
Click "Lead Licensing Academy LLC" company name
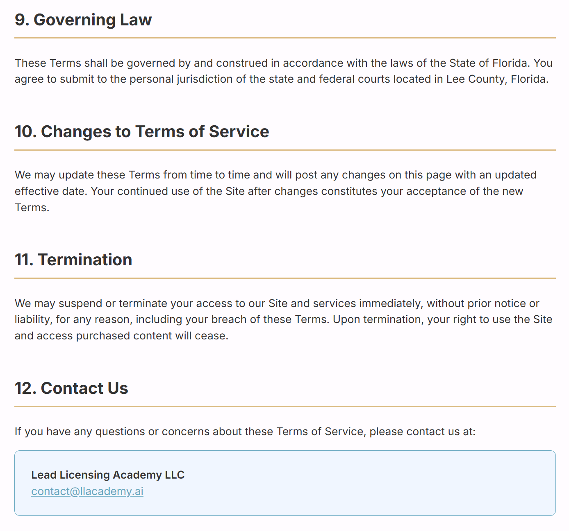pyautogui.click(x=108, y=475)
